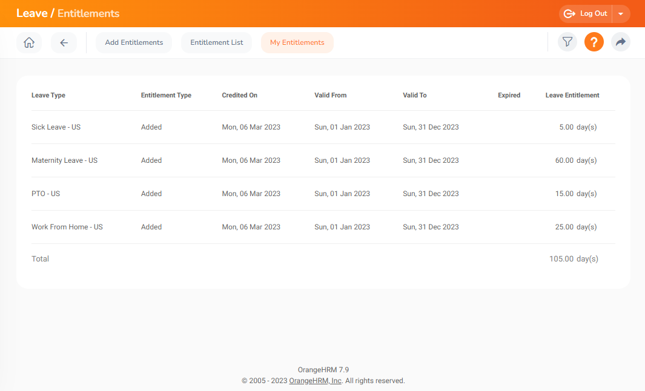Click the Total row label
The height and width of the screenshot is (391, 645).
click(x=41, y=258)
